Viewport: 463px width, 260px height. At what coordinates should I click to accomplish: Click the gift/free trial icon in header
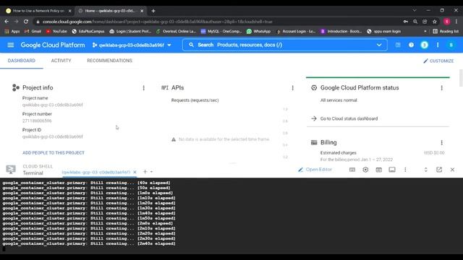point(398,45)
